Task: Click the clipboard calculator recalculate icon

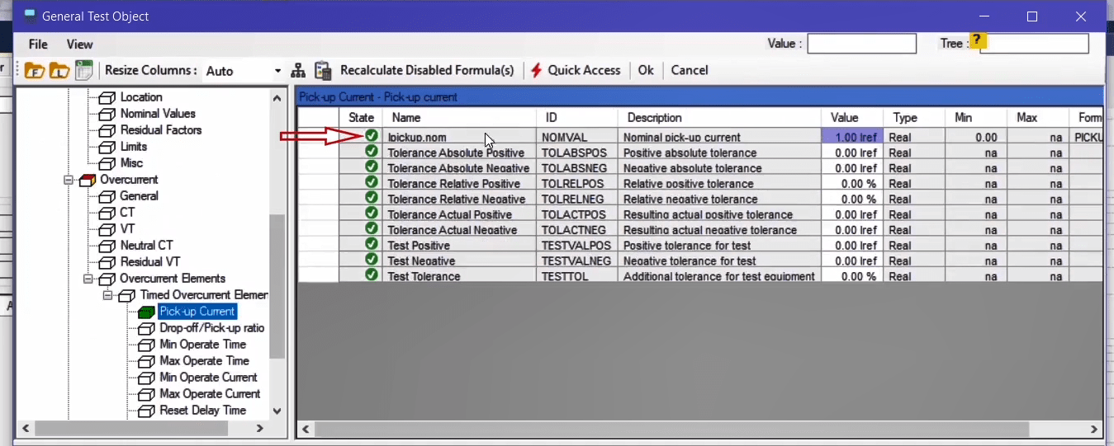Action: coord(323,71)
